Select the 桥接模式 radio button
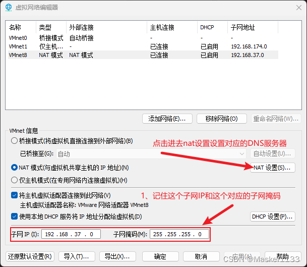The height and width of the screenshot is (267, 307). (x=14, y=141)
